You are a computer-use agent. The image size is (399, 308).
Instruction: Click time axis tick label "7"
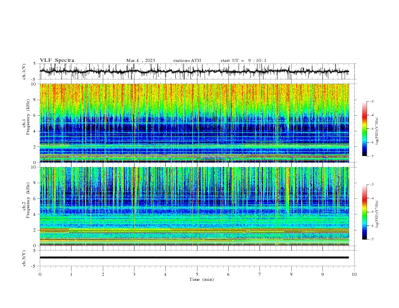[x=259, y=274]
